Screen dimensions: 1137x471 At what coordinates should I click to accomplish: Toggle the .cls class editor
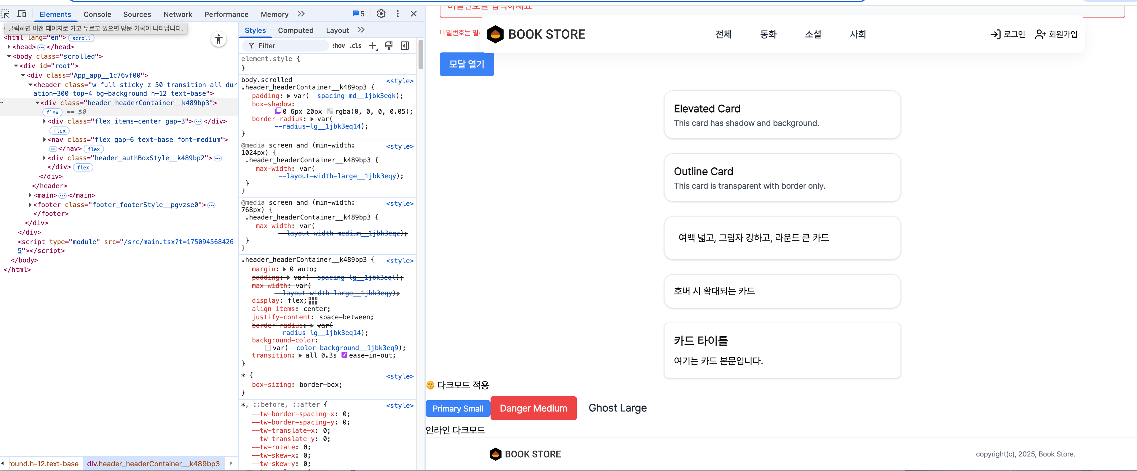pyautogui.click(x=356, y=46)
